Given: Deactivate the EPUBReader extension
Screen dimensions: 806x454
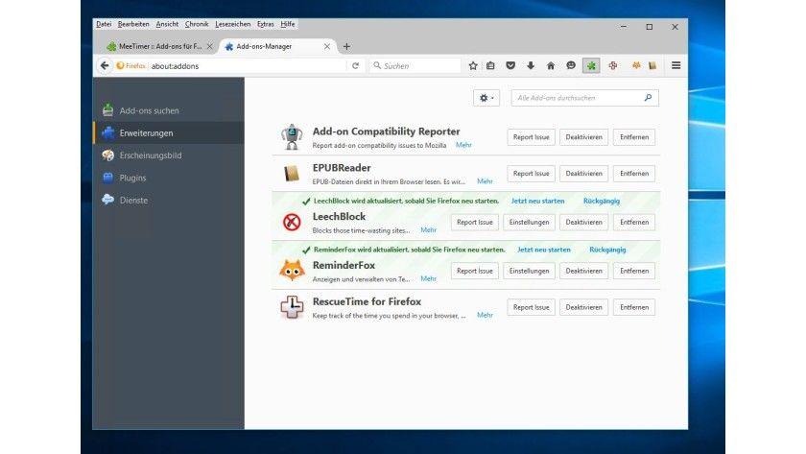Looking at the screenshot, I should click(x=584, y=174).
